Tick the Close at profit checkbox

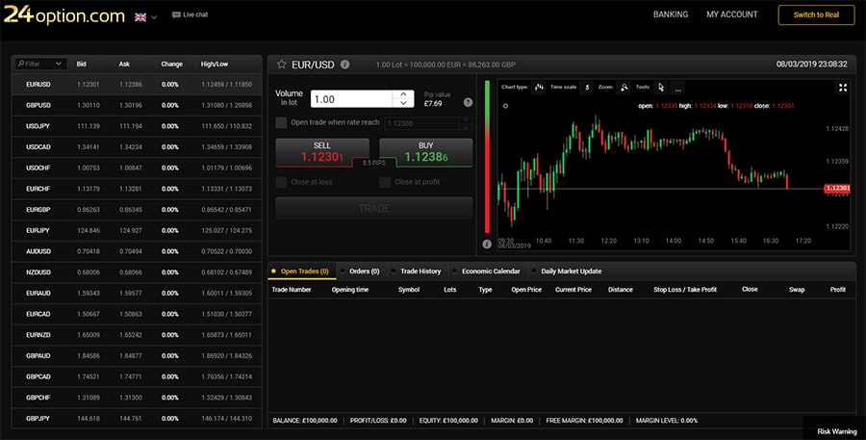coord(384,182)
